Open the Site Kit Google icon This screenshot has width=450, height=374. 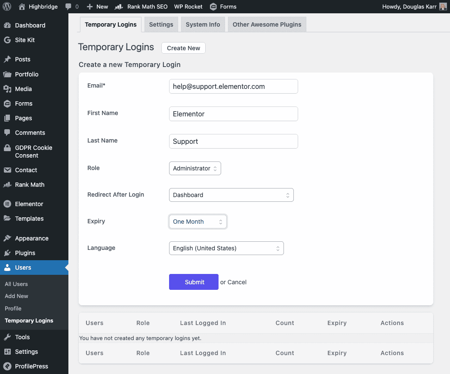coord(7,40)
